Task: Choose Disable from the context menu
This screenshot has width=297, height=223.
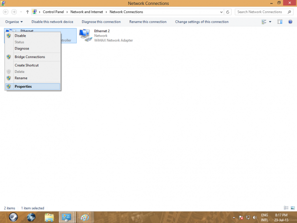Action: coord(33,36)
